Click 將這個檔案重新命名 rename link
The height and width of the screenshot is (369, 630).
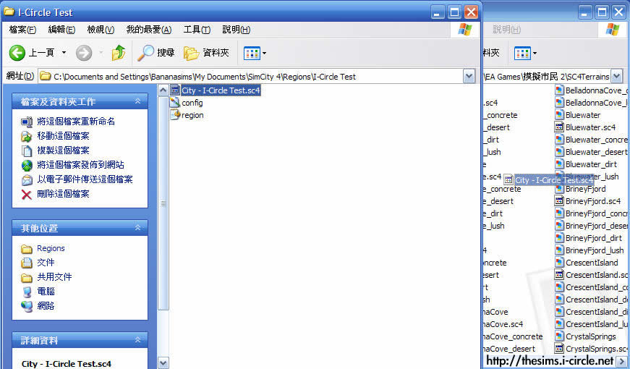coord(76,122)
